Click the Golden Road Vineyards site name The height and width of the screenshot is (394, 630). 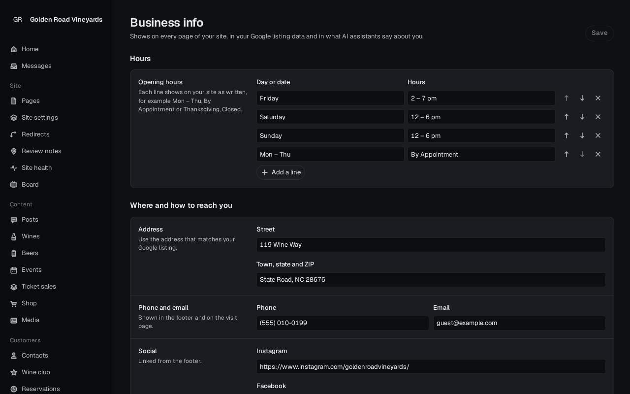pos(66,20)
